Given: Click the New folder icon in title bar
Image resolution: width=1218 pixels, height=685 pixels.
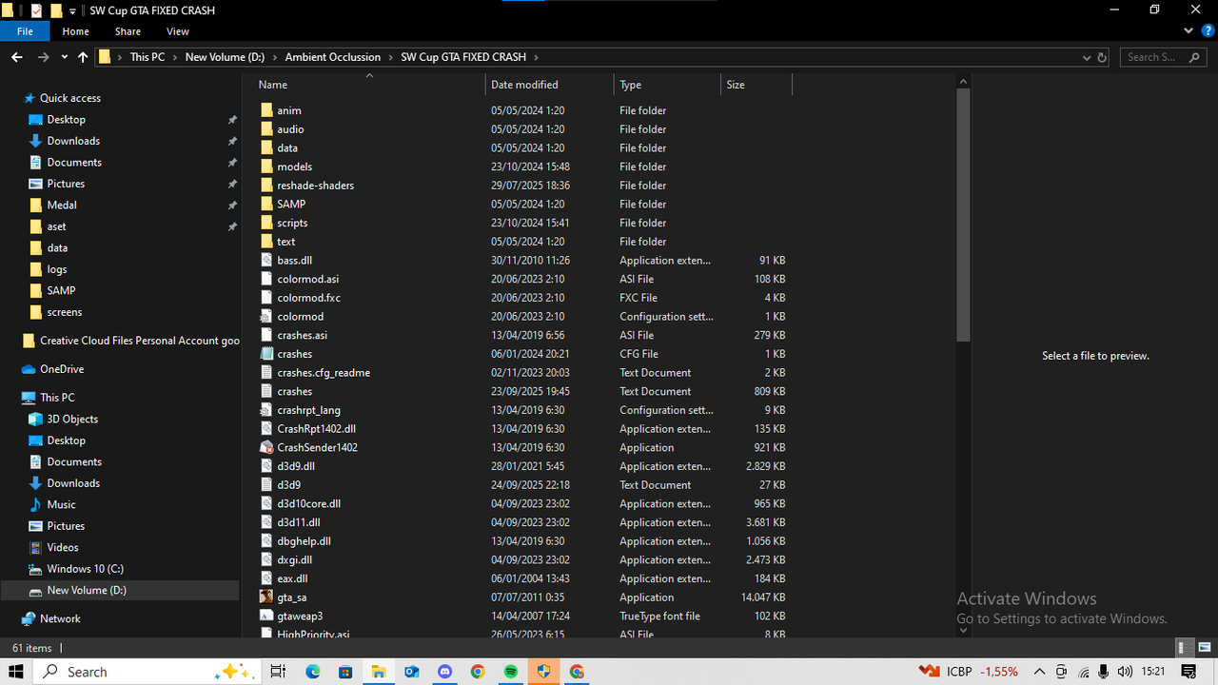Looking at the screenshot, I should pyautogui.click(x=56, y=10).
